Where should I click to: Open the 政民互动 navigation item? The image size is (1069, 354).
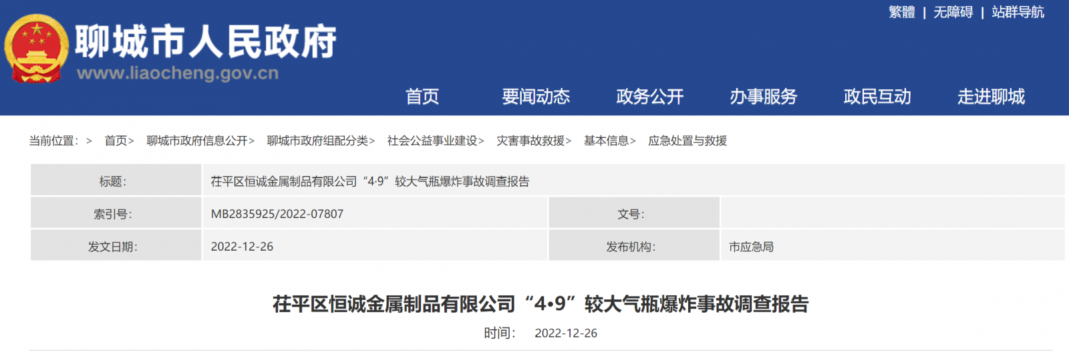(x=877, y=97)
